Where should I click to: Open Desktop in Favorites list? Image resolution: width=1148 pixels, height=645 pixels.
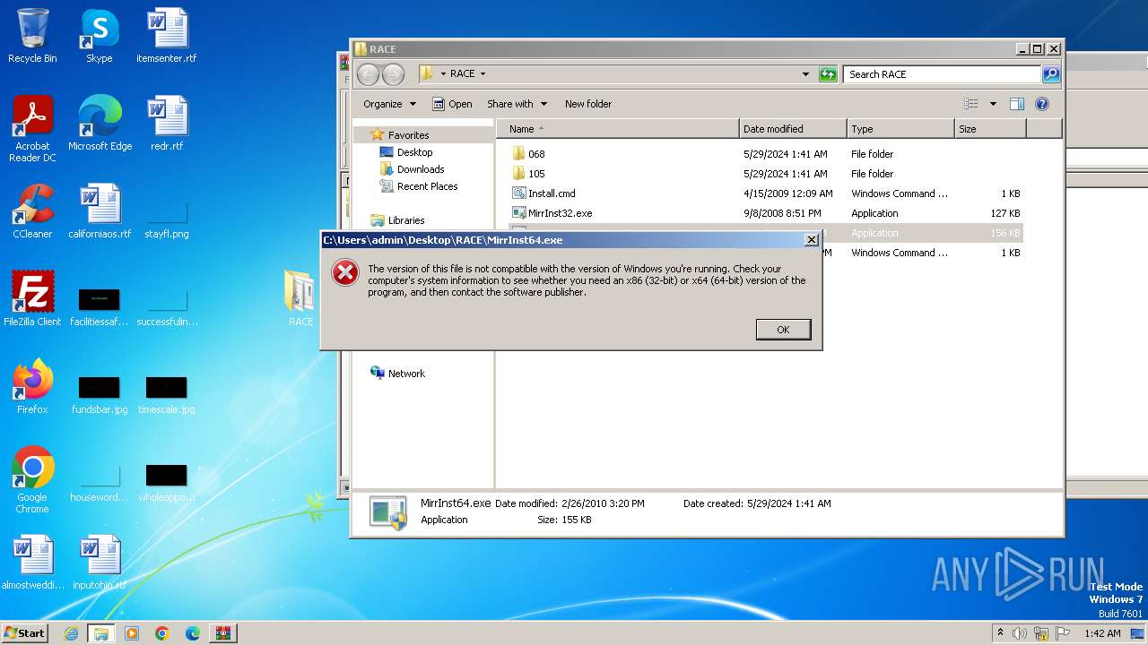pos(414,152)
